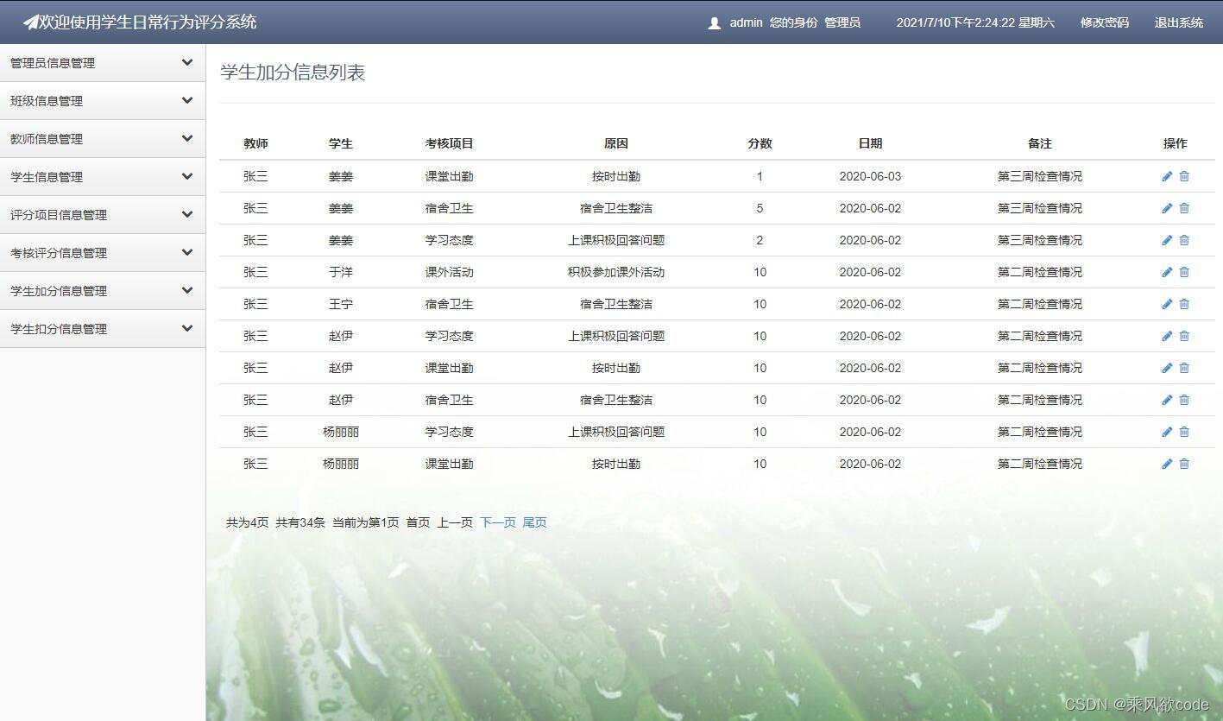Delete the last 杨丽丽 课堂出勤 record
This screenshot has width=1223, height=721.
(x=1183, y=464)
